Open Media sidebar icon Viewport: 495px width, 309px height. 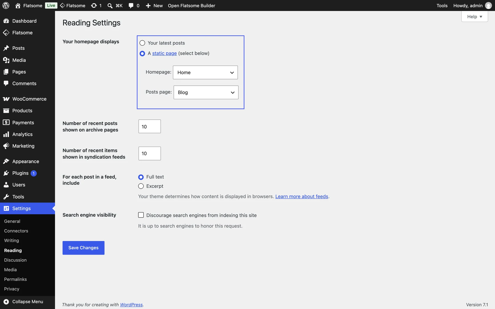(x=6, y=60)
